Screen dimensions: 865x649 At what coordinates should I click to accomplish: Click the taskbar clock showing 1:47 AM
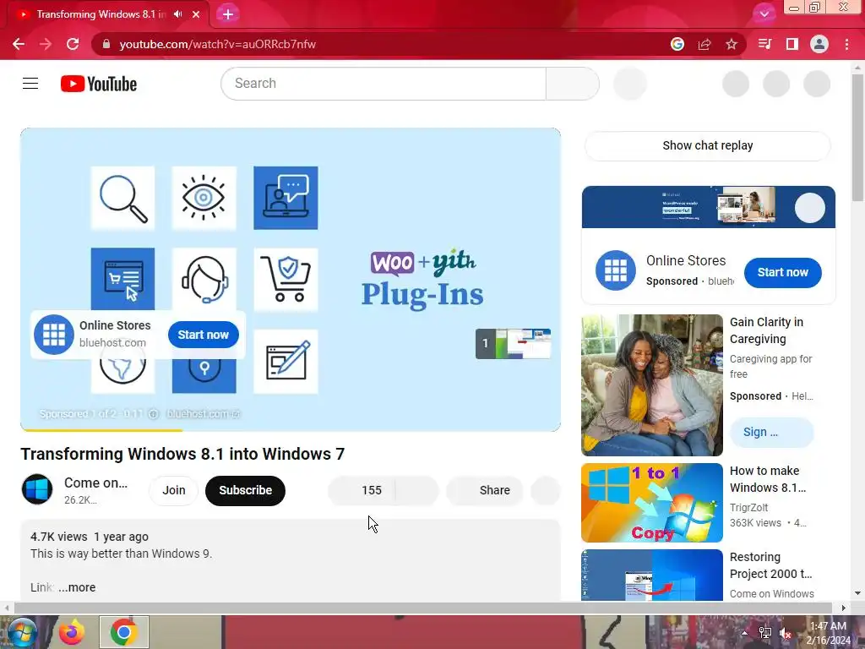point(828,632)
